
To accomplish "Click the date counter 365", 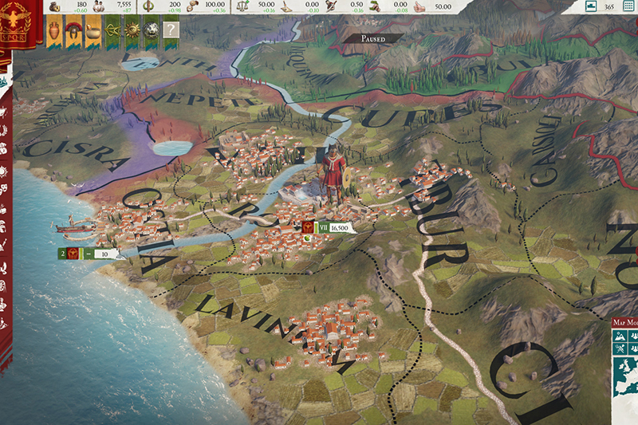I will click(609, 7).
